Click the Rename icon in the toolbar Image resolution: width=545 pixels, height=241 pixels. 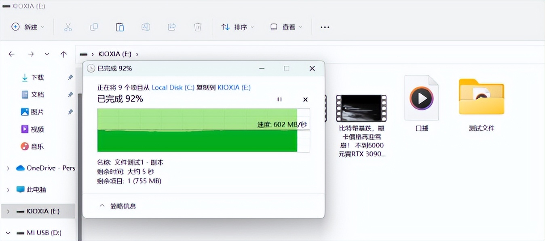click(146, 27)
